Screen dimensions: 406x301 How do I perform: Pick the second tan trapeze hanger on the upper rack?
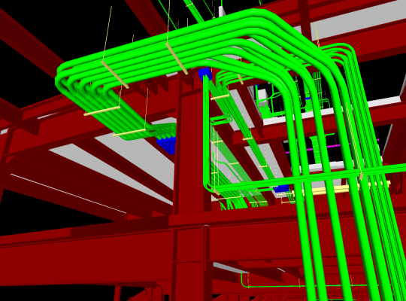pos(177,59)
